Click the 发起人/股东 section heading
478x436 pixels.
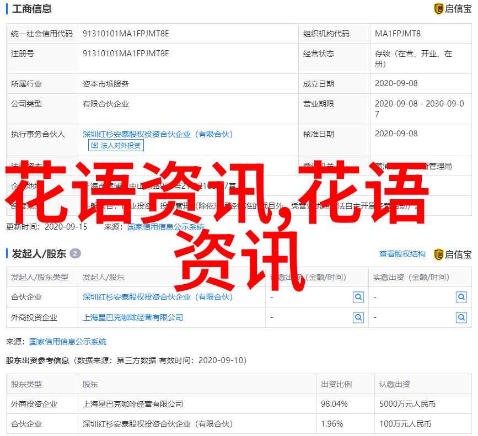click(x=39, y=254)
